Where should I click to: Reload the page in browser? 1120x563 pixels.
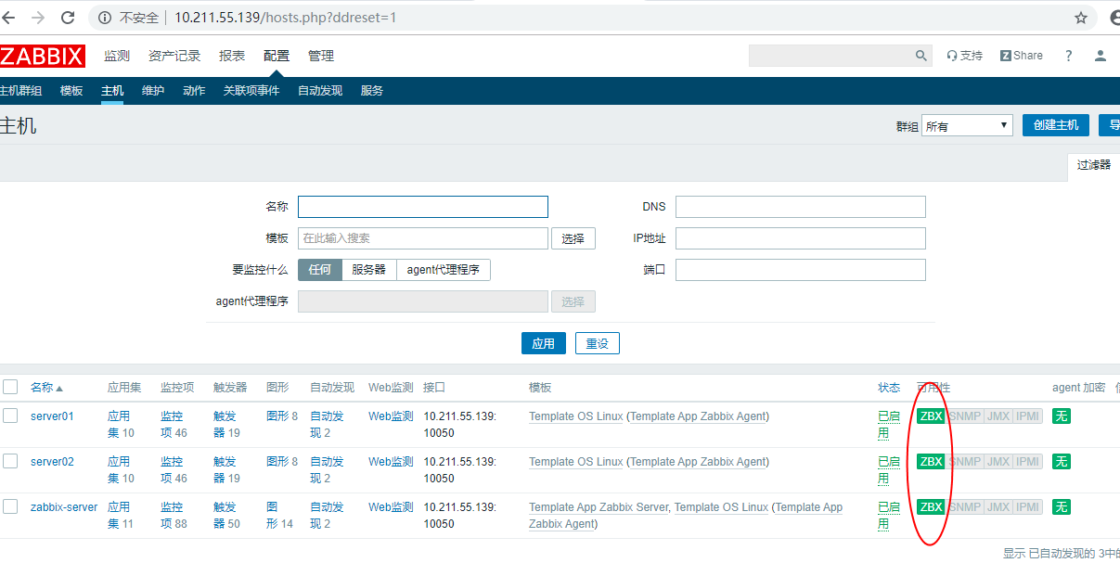(68, 18)
